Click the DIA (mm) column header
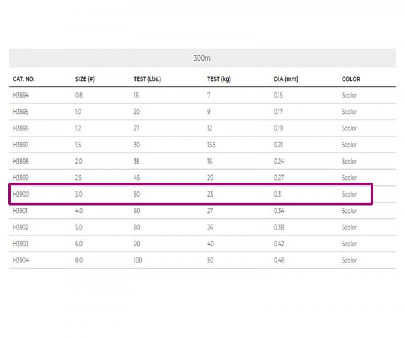This screenshot has height=338, width=405. click(286, 79)
